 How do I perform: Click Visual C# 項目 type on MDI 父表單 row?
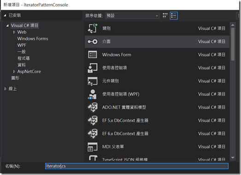pyautogui.click(x=212, y=147)
